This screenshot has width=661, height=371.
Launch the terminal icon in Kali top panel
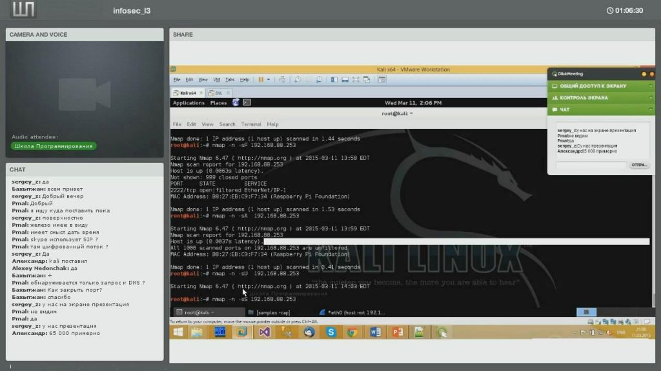(x=247, y=102)
